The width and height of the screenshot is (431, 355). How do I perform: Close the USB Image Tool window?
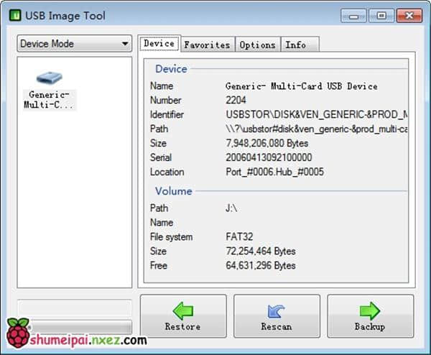407,14
